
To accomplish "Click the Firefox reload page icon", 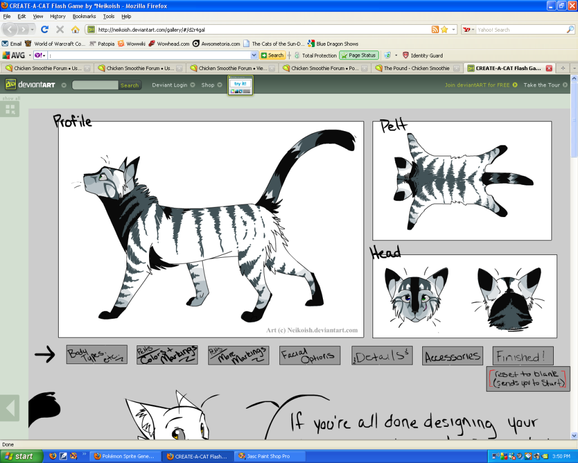I will pos(45,29).
